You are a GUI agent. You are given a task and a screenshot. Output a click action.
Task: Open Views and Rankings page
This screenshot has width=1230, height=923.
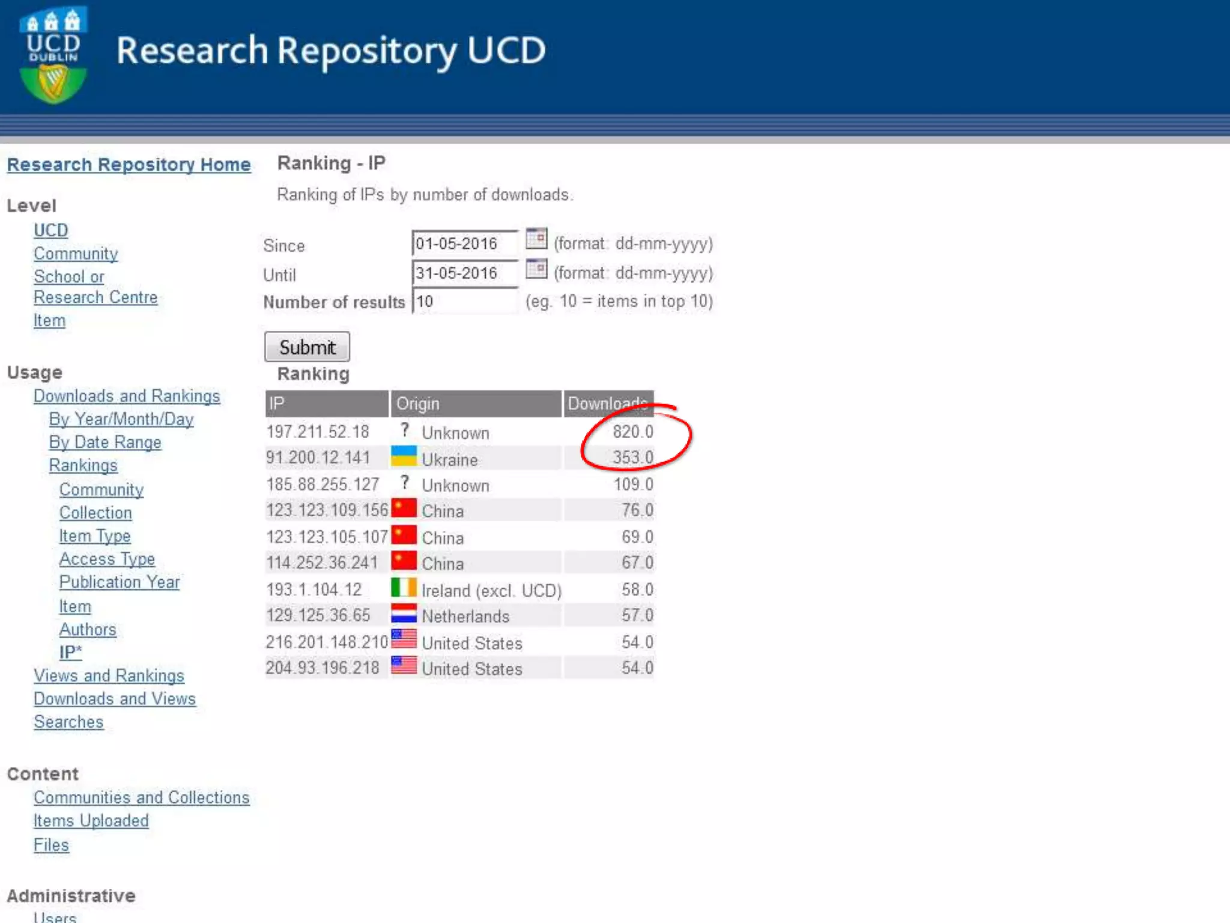pos(109,676)
